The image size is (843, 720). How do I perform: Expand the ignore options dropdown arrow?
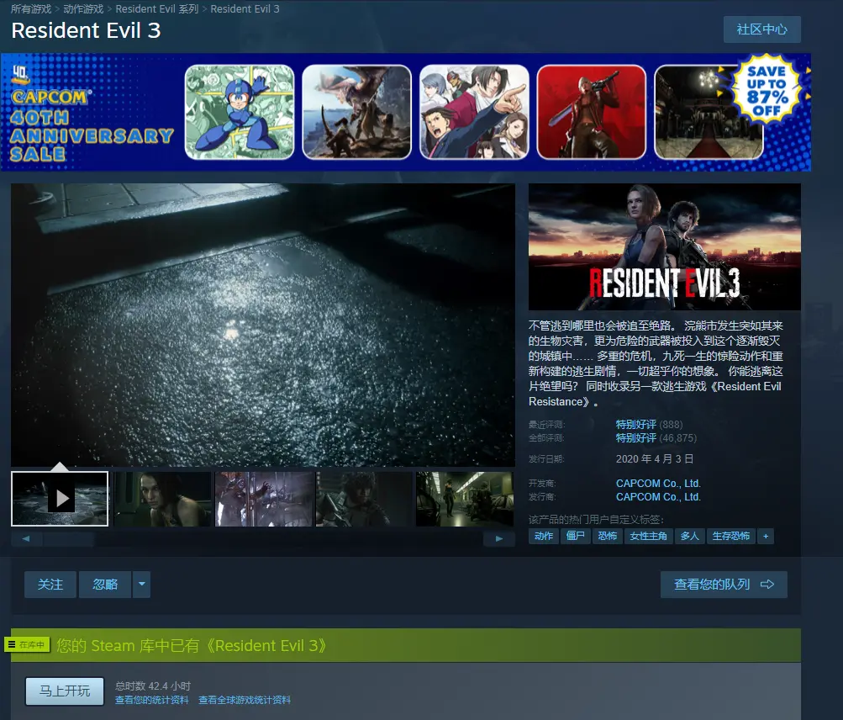142,585
